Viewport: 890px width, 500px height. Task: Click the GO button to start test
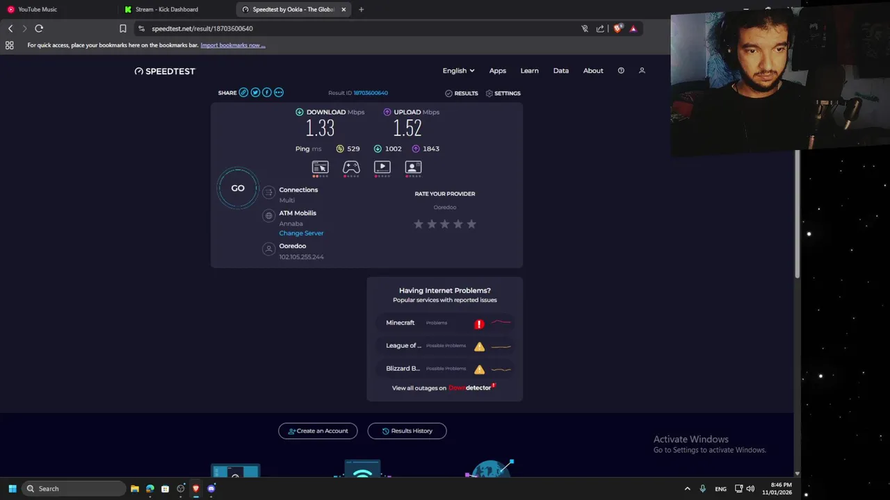[238, 188]
